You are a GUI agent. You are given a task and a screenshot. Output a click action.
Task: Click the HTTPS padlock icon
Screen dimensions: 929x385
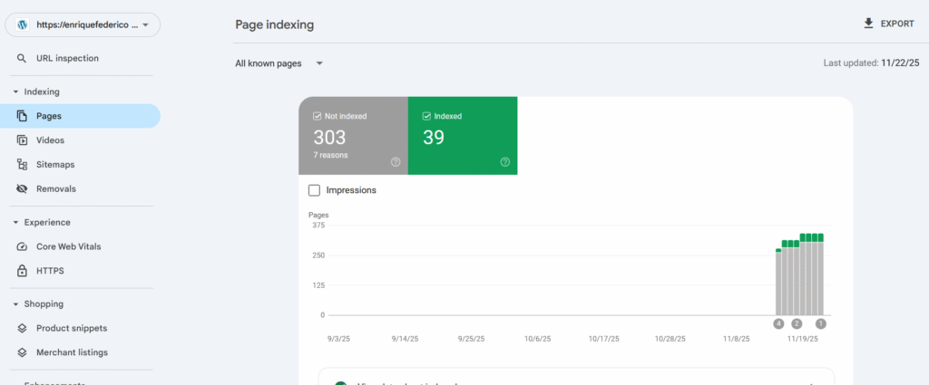pos(23,271)
